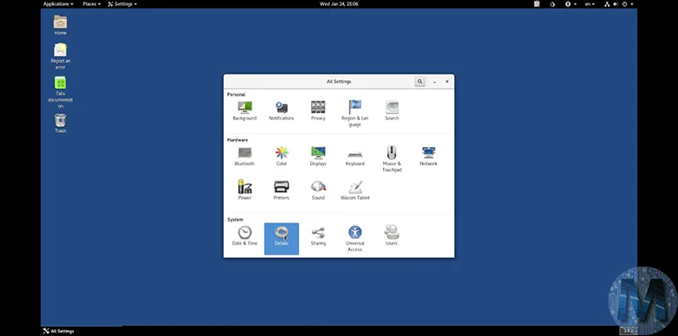Open the Places menu
The width and height of the screenshot is (678, 336).
(92, 4)
